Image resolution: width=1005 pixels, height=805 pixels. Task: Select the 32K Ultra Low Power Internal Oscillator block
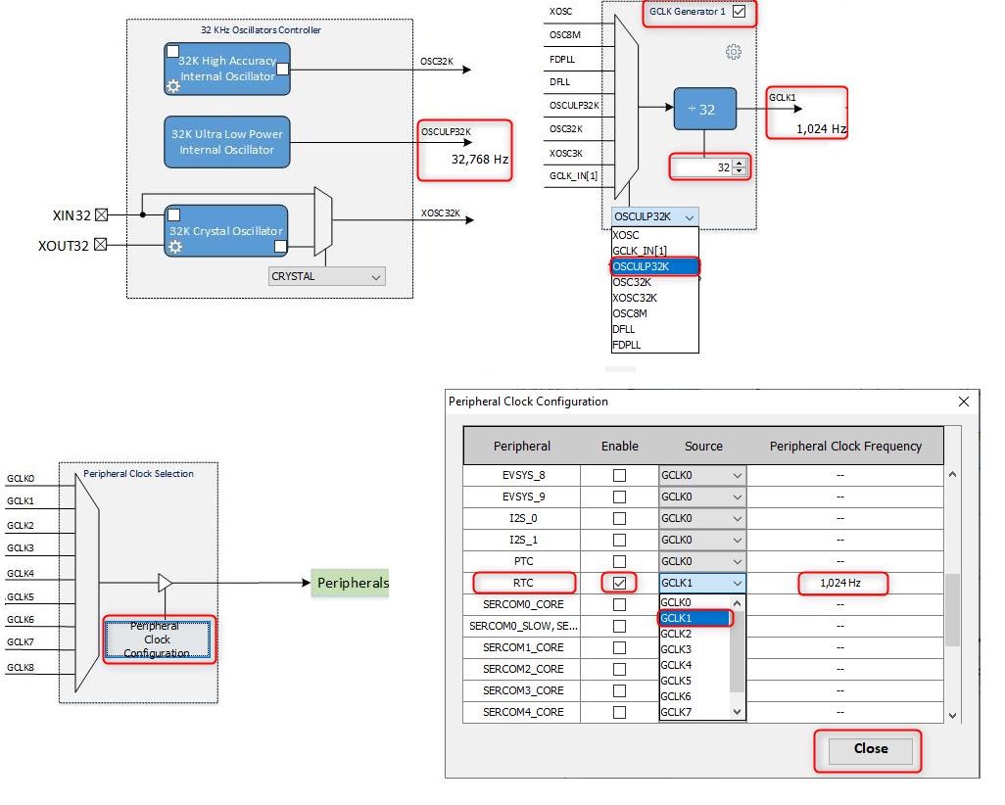click(x=226, y=142)
